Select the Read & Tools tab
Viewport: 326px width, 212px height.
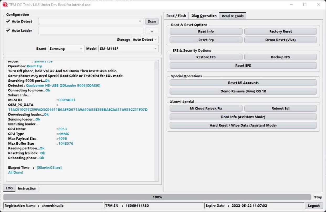233,16
